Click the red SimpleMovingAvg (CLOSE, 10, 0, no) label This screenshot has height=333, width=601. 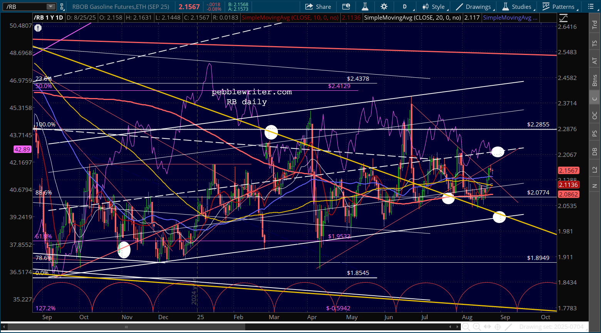(290, 18)
